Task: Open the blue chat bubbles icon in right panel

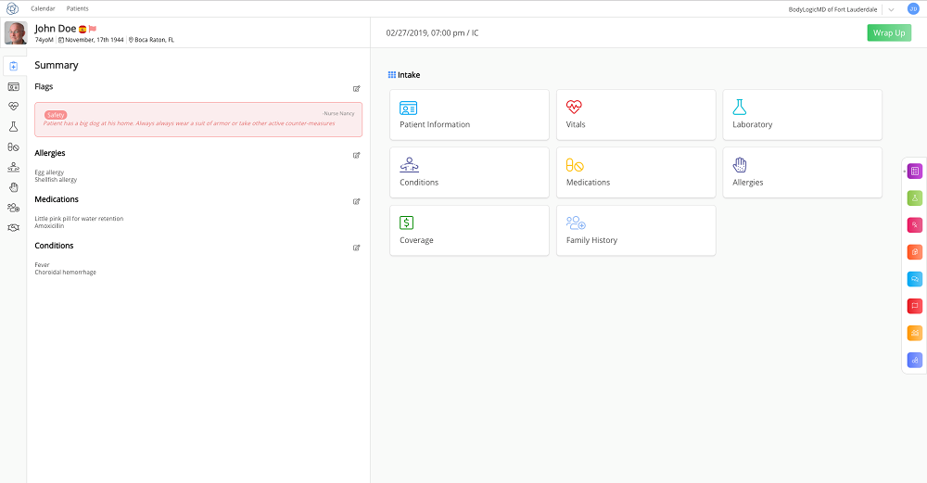Action: point(915,278)
